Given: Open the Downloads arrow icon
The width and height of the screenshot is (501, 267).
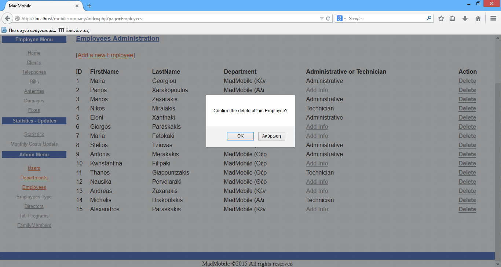Looking at the screenshot, I should (x=465, y=18).
